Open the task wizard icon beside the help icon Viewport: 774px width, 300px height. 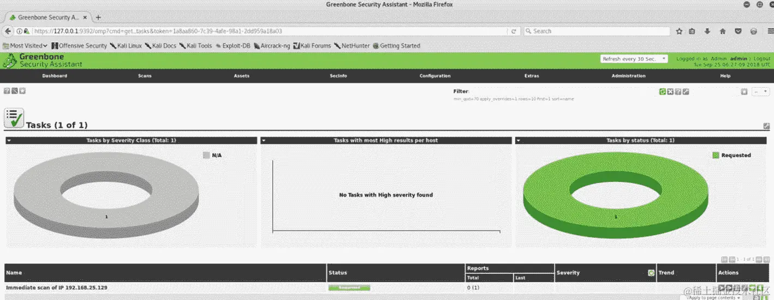15,91
